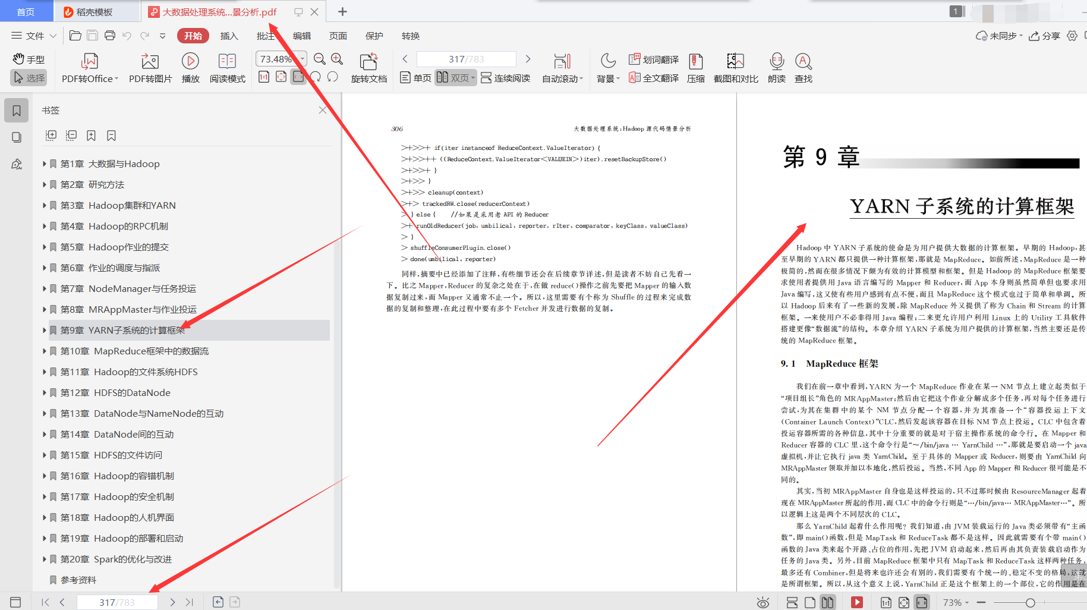
Task: Expand 第1章 大数据与Hadoop bookmark
Action: click(x=44, y=163)
